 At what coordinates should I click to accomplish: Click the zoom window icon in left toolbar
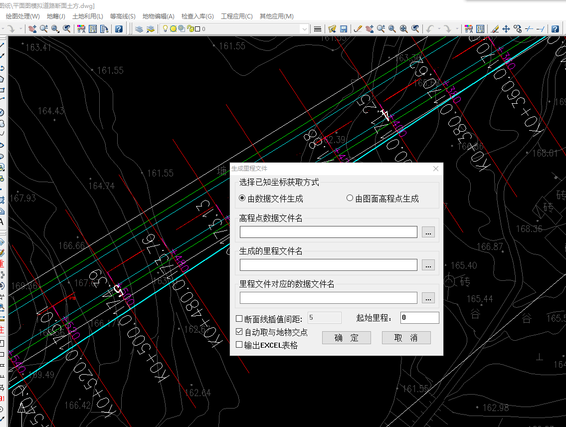tap(55, 29)
